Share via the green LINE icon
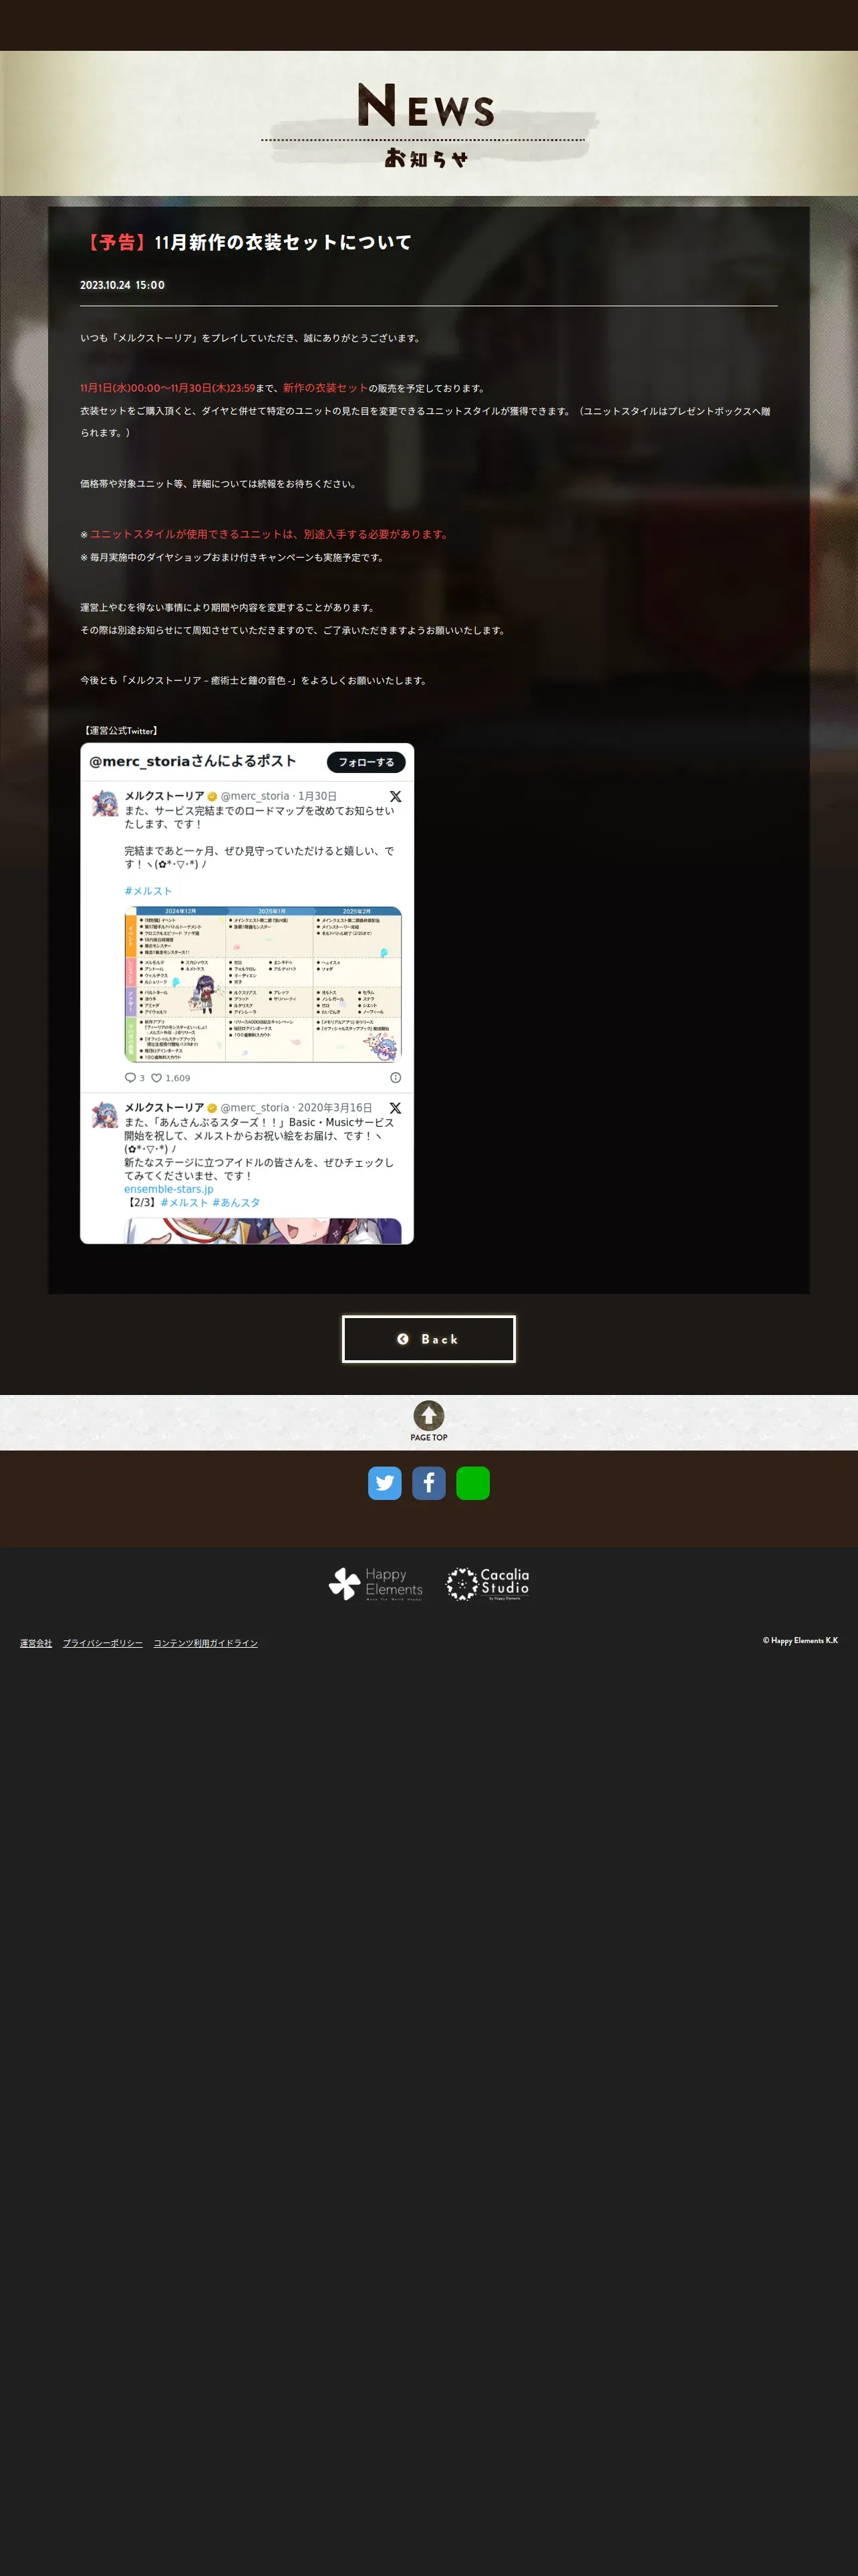 [x=472, y=1482]
